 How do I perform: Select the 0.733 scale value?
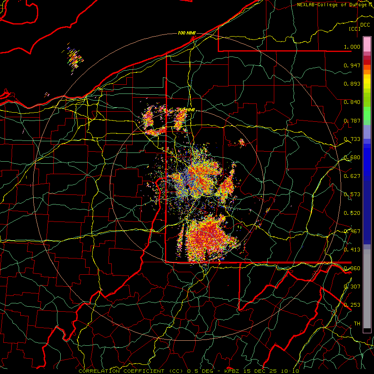point(352,139)
